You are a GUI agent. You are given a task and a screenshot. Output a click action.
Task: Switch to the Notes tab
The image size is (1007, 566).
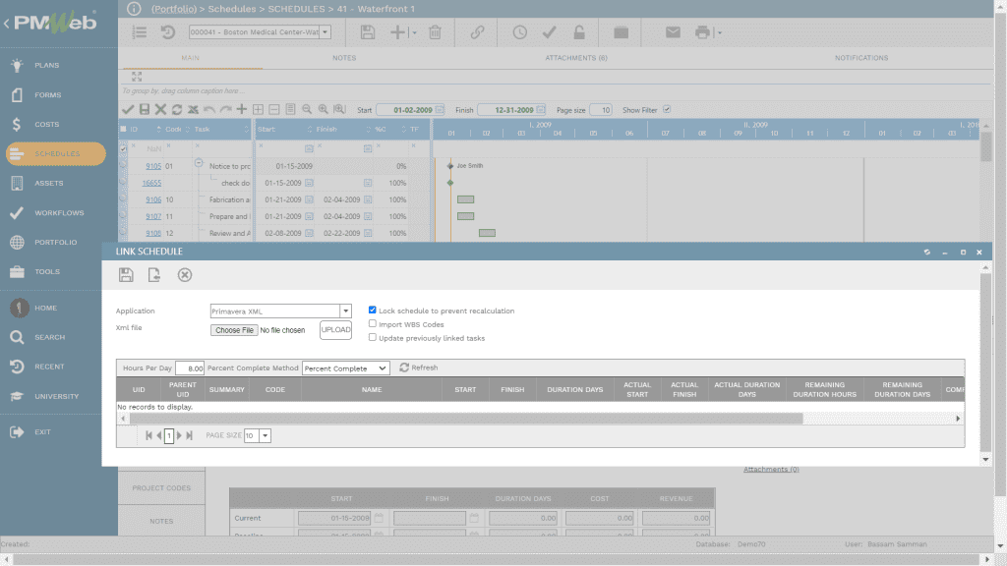coord(343,58)
